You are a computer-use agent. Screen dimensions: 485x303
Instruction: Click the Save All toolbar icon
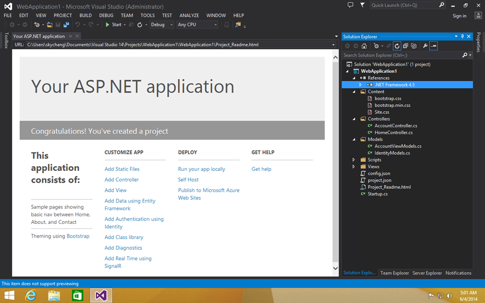coord(66,25)
